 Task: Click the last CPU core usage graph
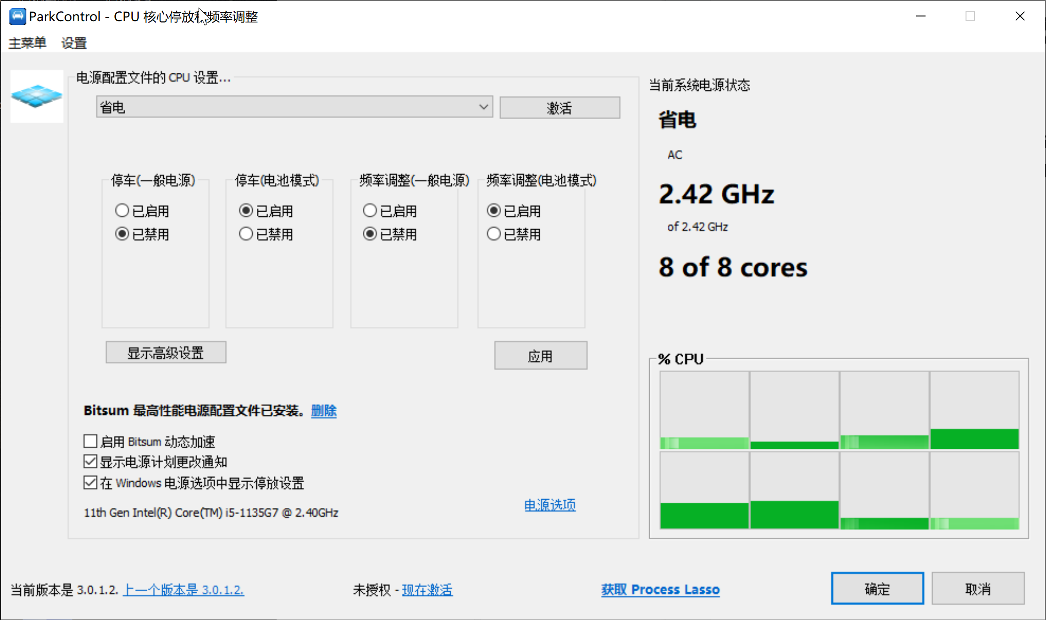pyautogui.click(x=974, y=490)
